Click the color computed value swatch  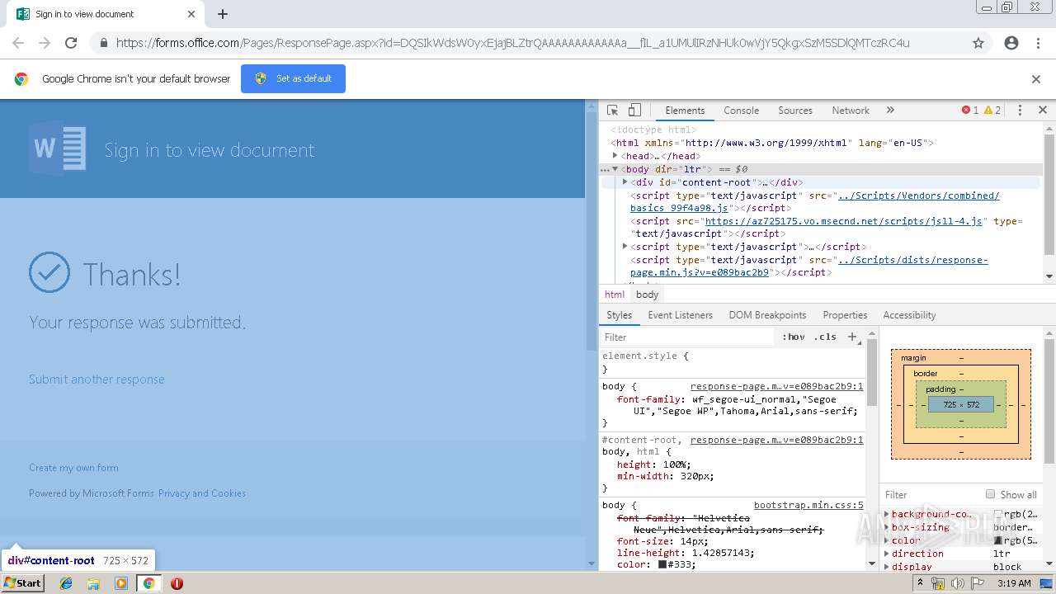(x=998, y=540)
